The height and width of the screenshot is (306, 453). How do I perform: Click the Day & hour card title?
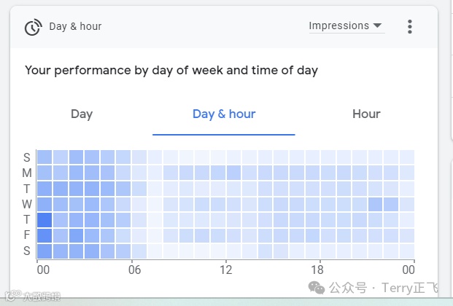tap(75, 27)
